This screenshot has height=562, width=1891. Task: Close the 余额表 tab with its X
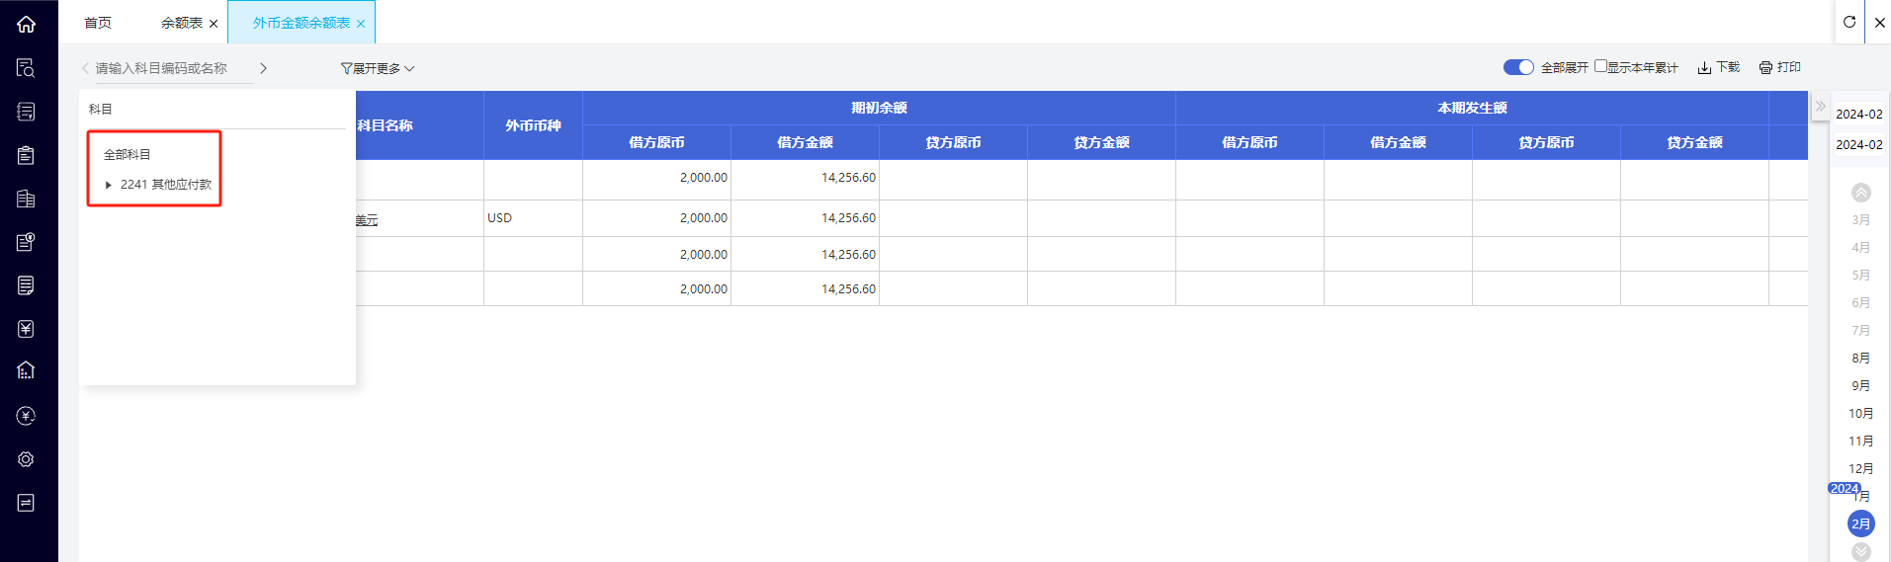click(x=214, y=24)
